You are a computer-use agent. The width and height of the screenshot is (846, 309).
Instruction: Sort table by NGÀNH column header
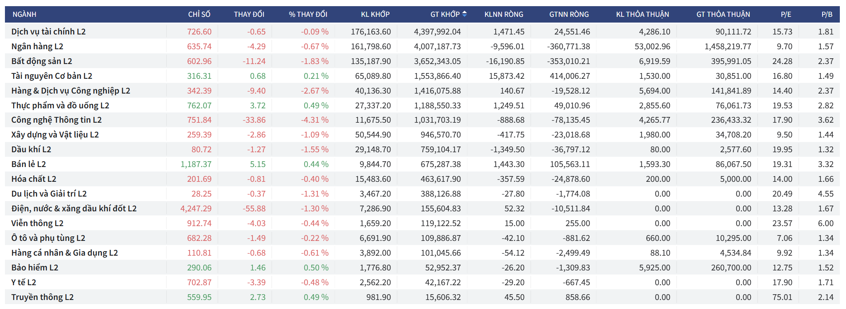point(24,14)
